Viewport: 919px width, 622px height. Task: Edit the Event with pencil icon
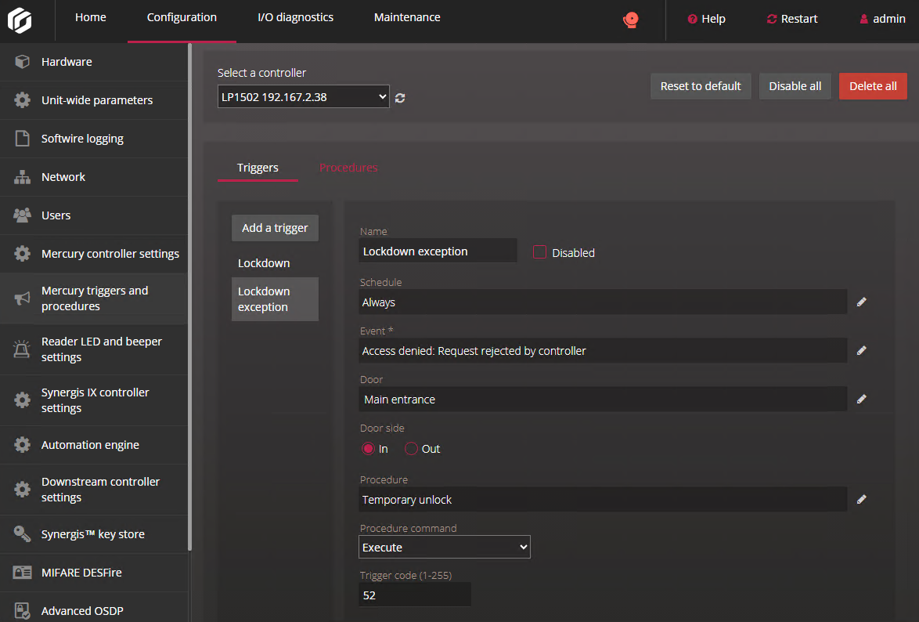pyautogui.click(x=861, y=351)
